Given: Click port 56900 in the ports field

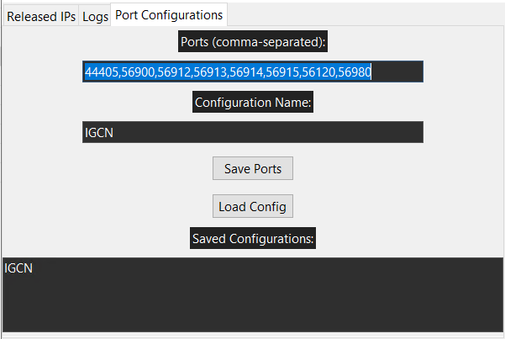Looking at the screenshot, I should (138, 72).
